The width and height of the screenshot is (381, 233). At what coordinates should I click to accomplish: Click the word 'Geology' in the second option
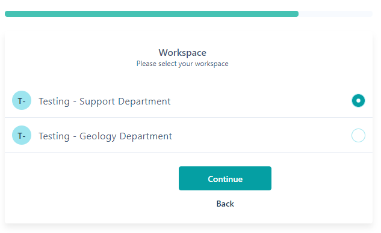98,136
